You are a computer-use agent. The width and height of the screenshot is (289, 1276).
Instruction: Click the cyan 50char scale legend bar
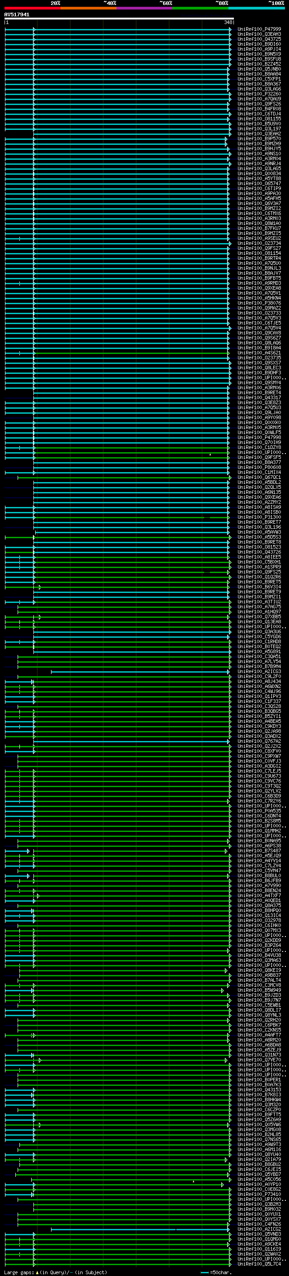tap(205, 1272)
